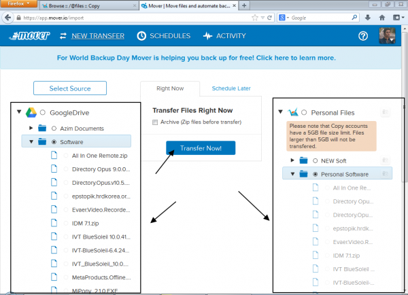Image resolution: width=408 pixels, height=295 pixels.
Task: Click the Mover logo
Action: pos(29,35)
